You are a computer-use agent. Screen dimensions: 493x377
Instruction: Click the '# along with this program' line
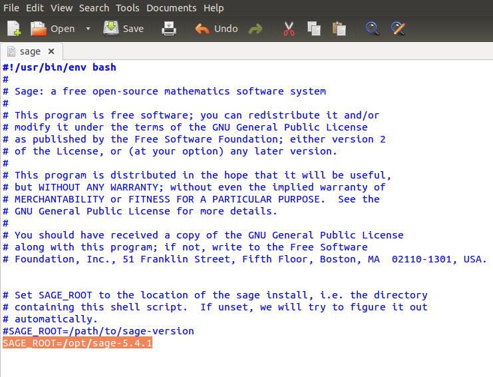(185, 247)
